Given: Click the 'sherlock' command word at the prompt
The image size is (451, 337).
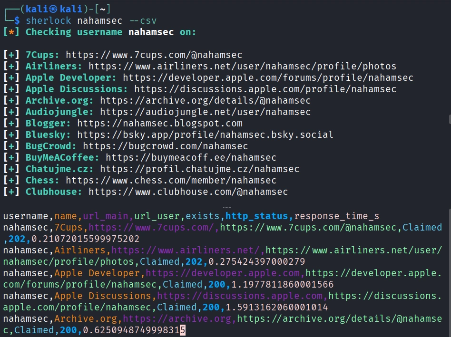Looking at the screenshot, I should 49,21.
